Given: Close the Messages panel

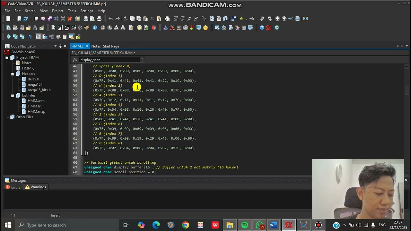Looking at the screenshot, I should [x=406, y=180].
